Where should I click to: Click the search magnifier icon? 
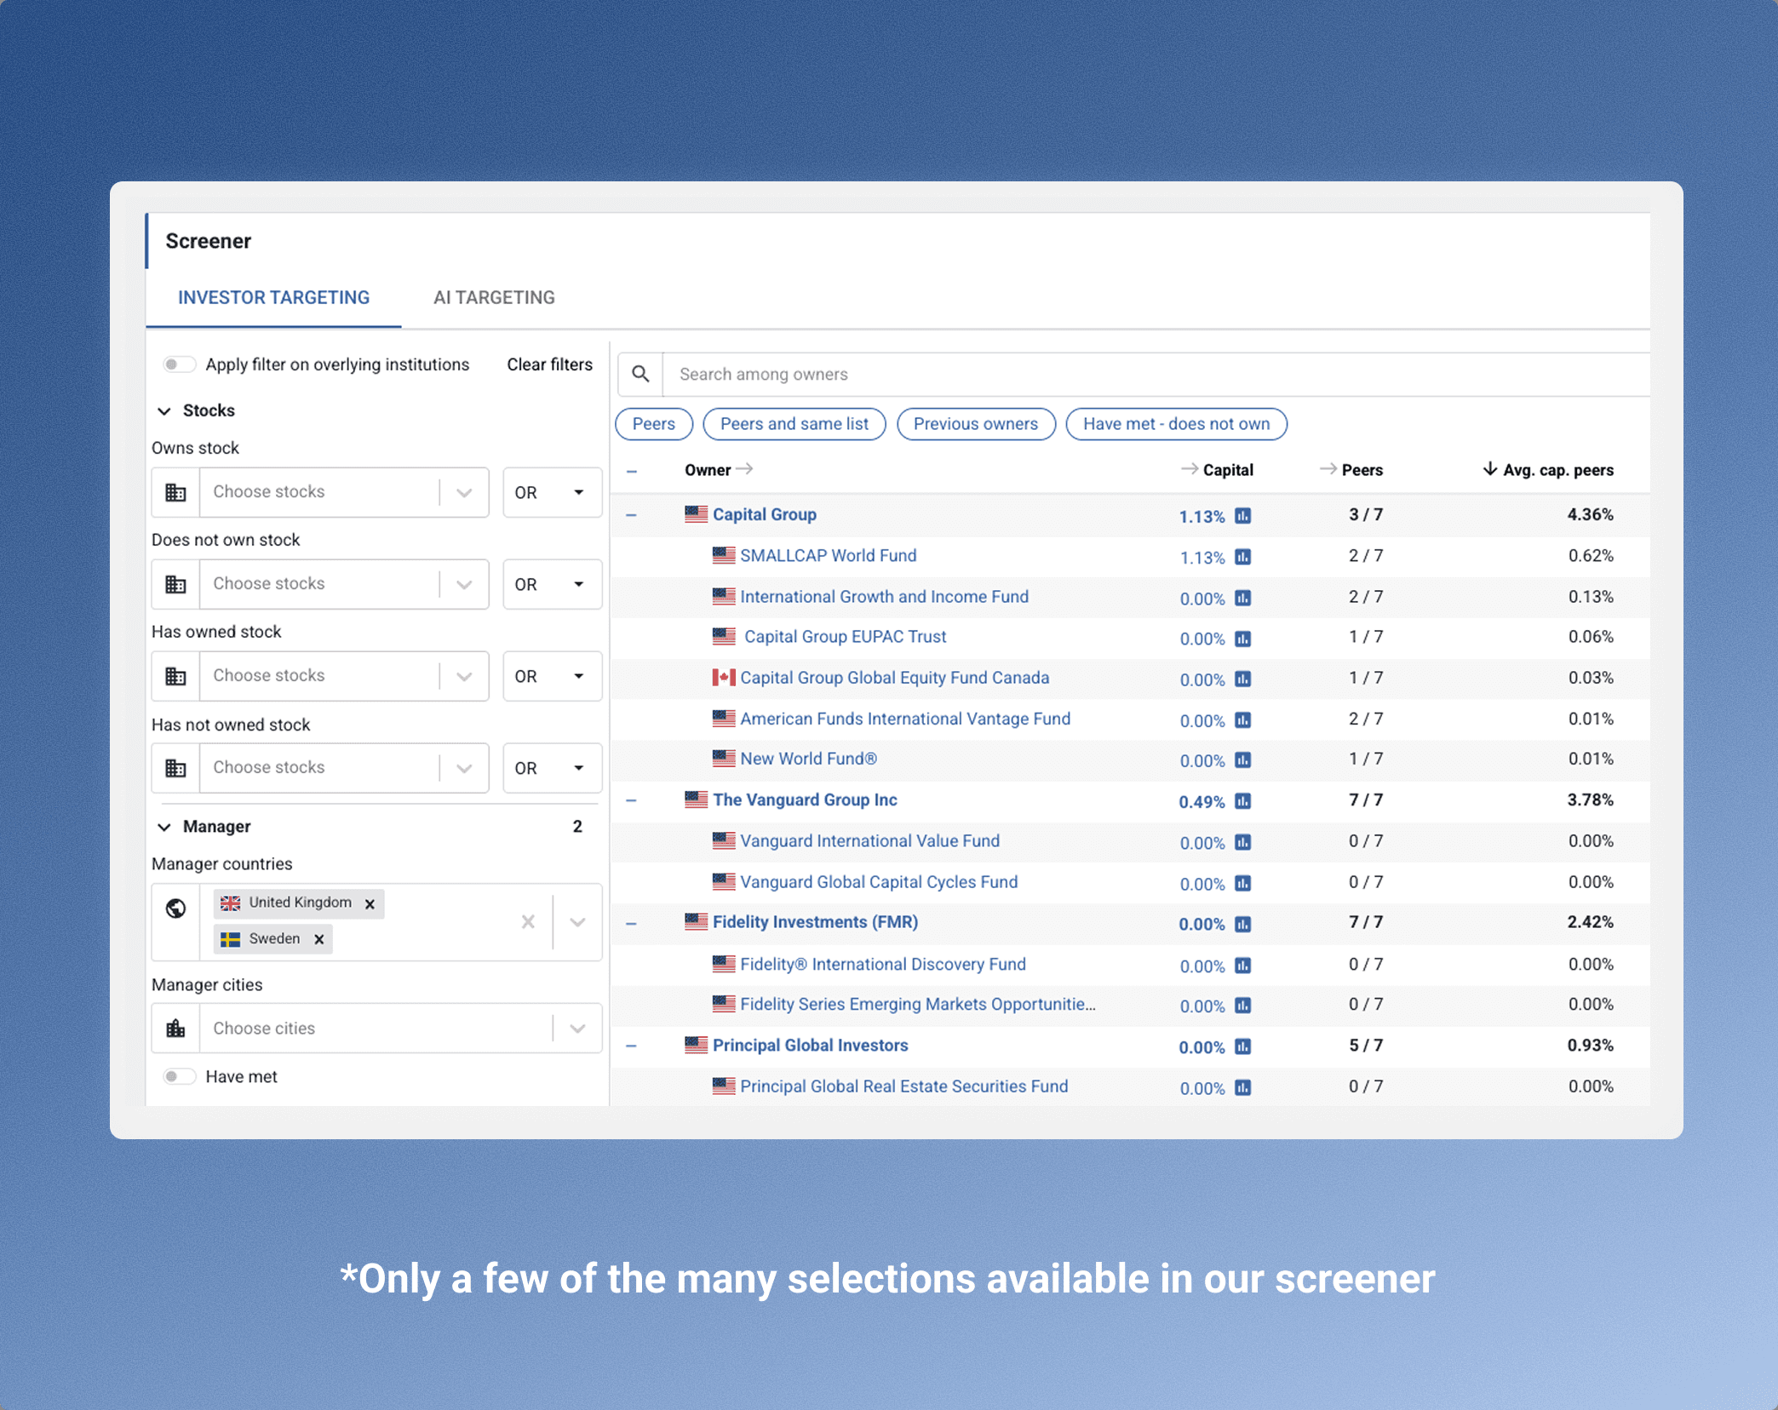click(640, 374)
